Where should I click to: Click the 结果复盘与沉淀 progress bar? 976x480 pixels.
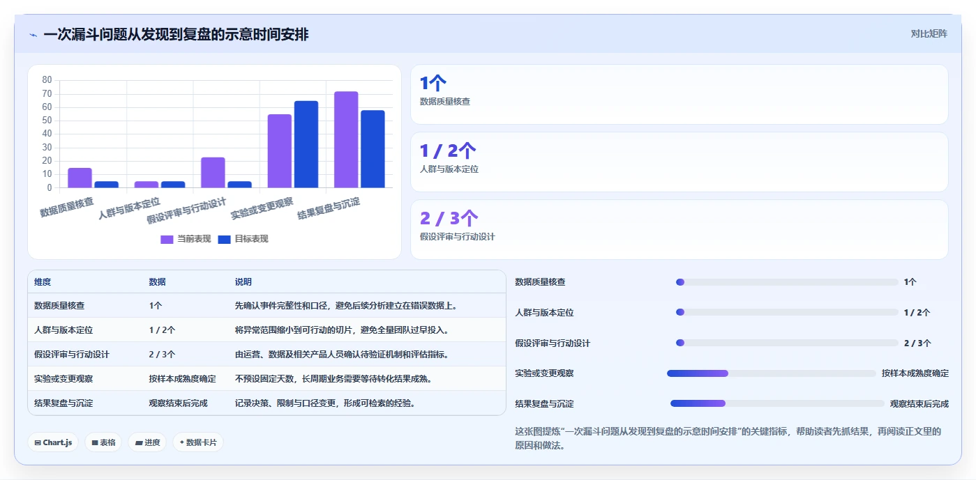tap(777, 403)
